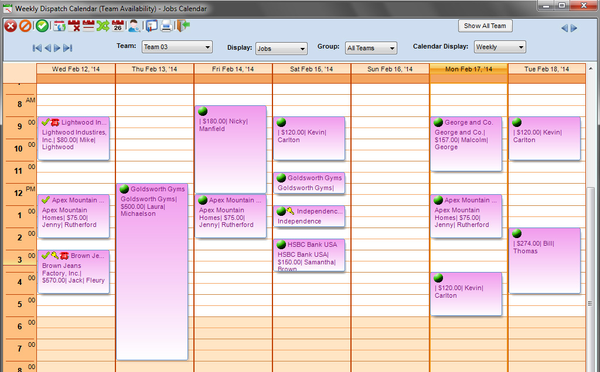Click green ball icon on Thursday Goldsworth Gyms job
The image size is (600, 372).
[124, 189]
